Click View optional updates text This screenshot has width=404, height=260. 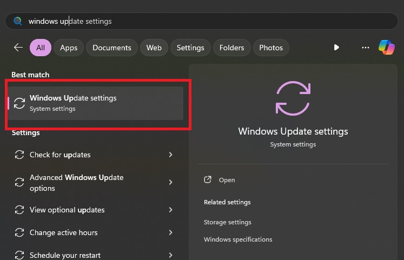click(67, 210)
